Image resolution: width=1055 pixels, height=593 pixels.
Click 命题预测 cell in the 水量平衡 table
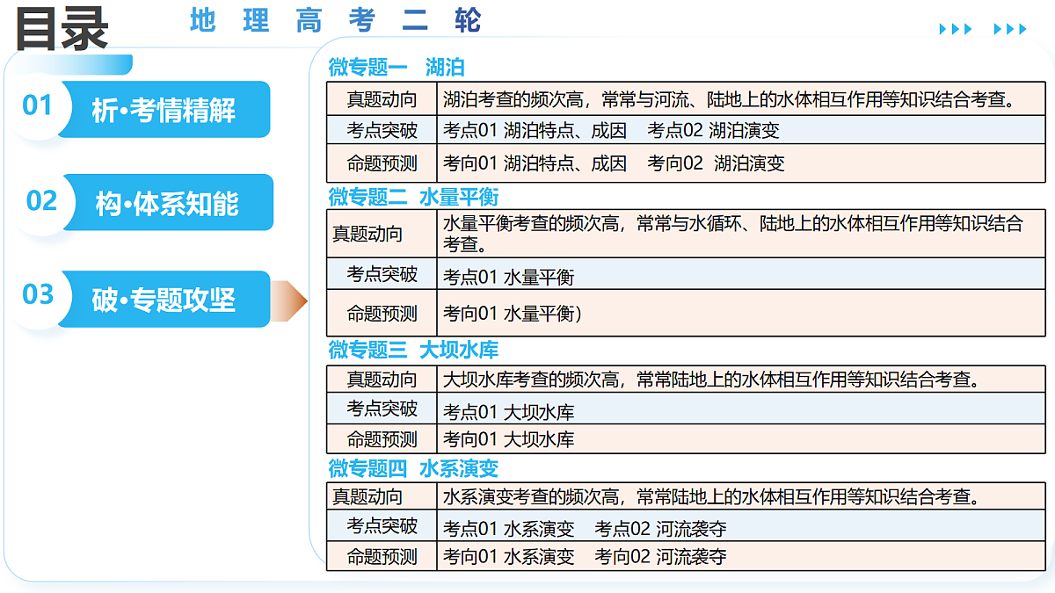(x=382, y=314)
